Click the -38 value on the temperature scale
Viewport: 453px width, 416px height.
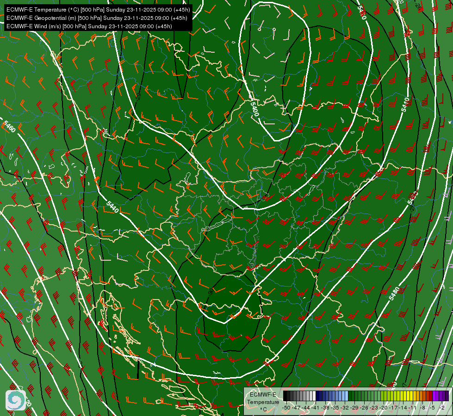click(x=325, y=408)
